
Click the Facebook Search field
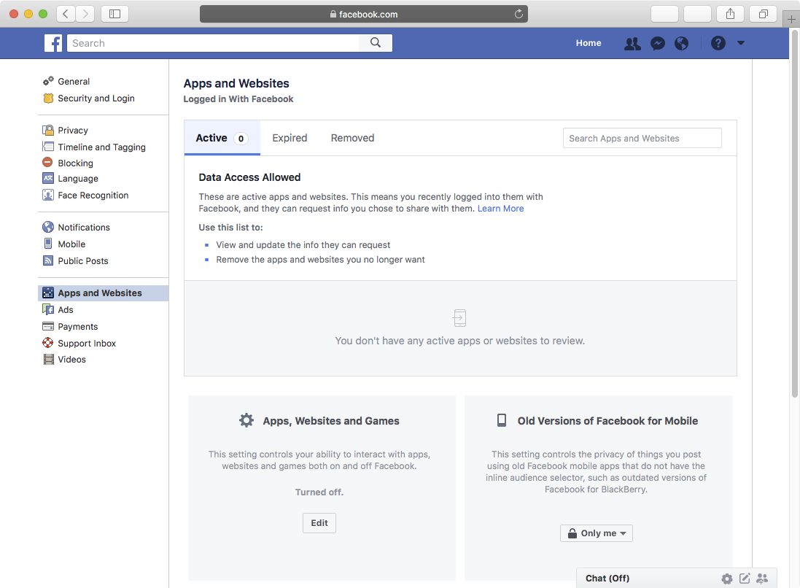(x=213, y=43)
